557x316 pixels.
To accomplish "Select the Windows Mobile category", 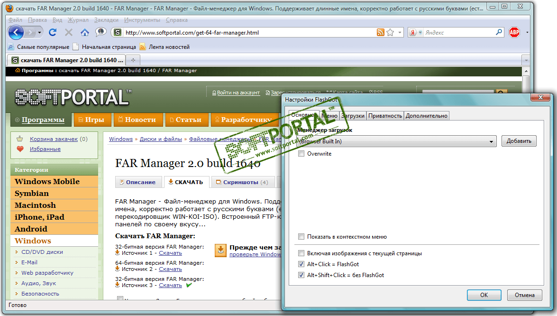I will 54,181.
